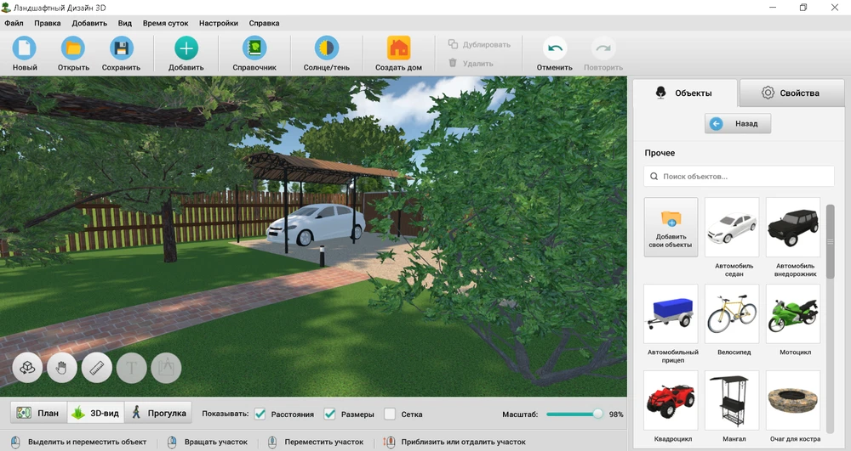Click the green Добавить plus icon
This screenshot has height=451, width=851.
[186, 48]
